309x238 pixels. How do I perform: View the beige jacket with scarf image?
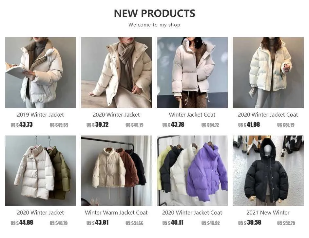(x=116, y=72)
